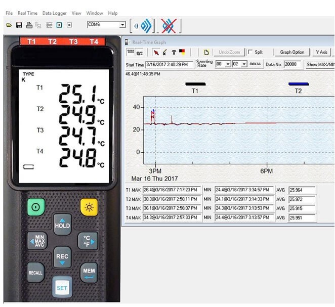
Task: Expand the sampling rate seconds dropdown 02
Action: (244, 64)
